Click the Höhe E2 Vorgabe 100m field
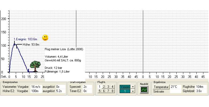 tap(36, 91)
